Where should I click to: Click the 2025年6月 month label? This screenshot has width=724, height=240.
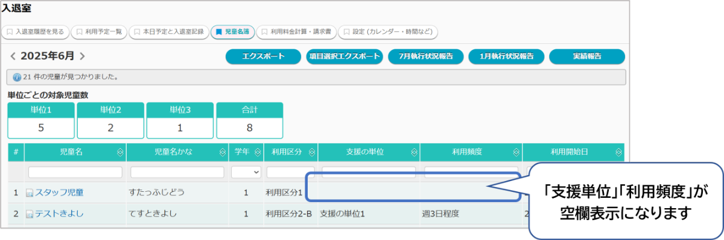click(48, 57)
